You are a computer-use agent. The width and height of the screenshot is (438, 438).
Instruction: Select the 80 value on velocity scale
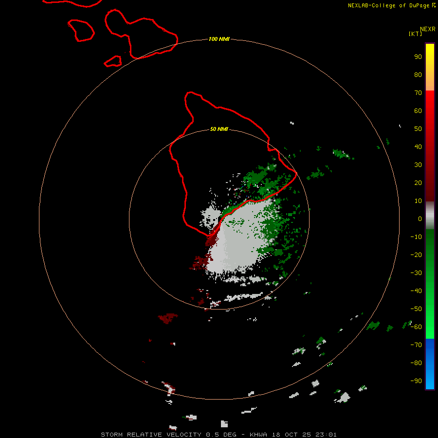[418, 74]
